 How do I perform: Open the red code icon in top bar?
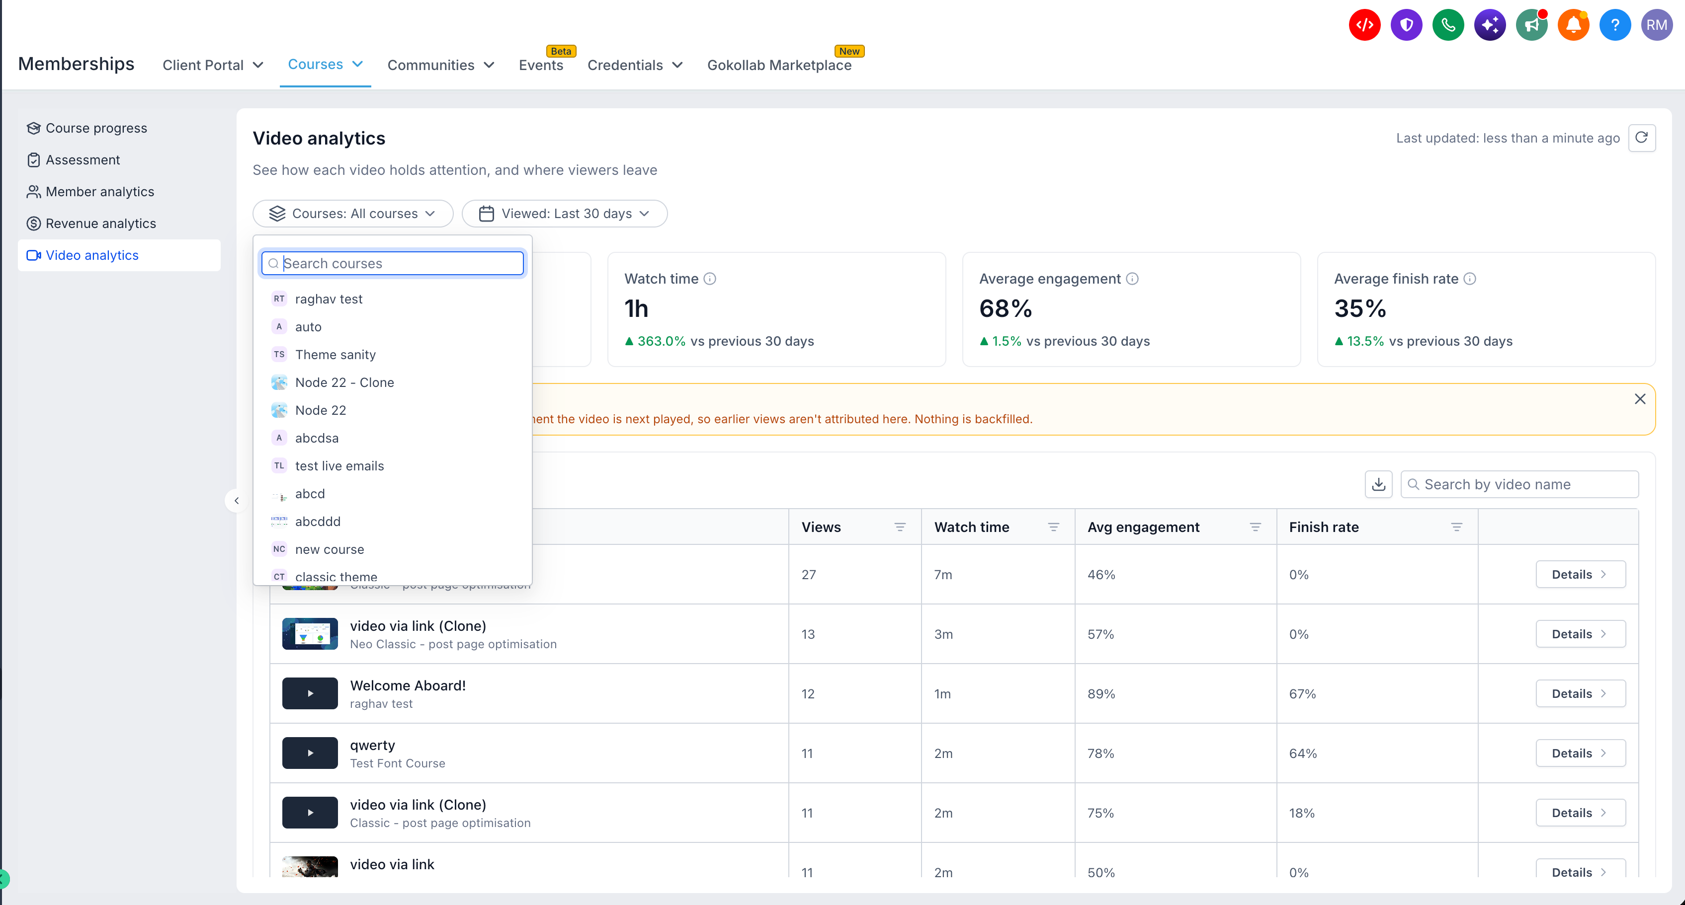[x=1364, y=25]
